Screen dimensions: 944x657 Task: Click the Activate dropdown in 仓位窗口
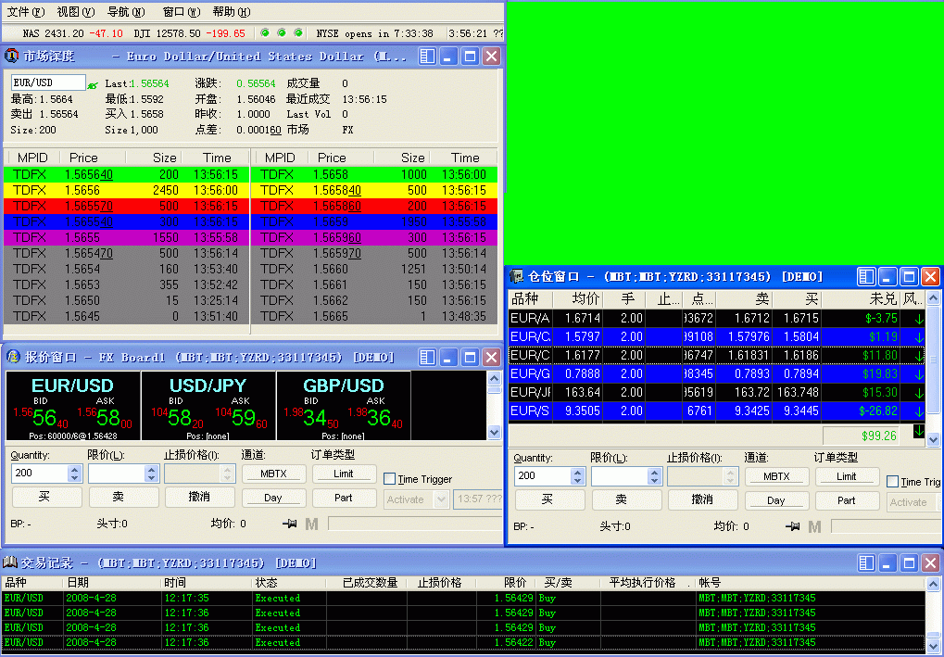click(x=913, y=502)
